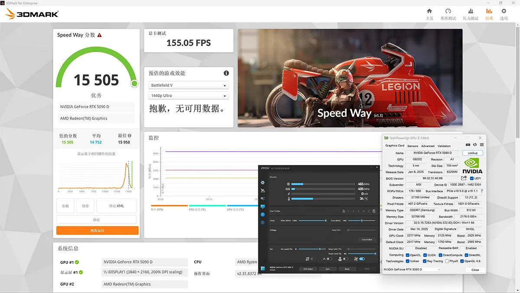Click Afterburner crossed-tools sidebar icon below gear
This screenshot has height=293, width=520.
pos(263,191)
